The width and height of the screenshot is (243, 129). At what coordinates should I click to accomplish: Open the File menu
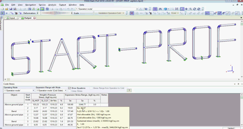(x=7, y=5)
